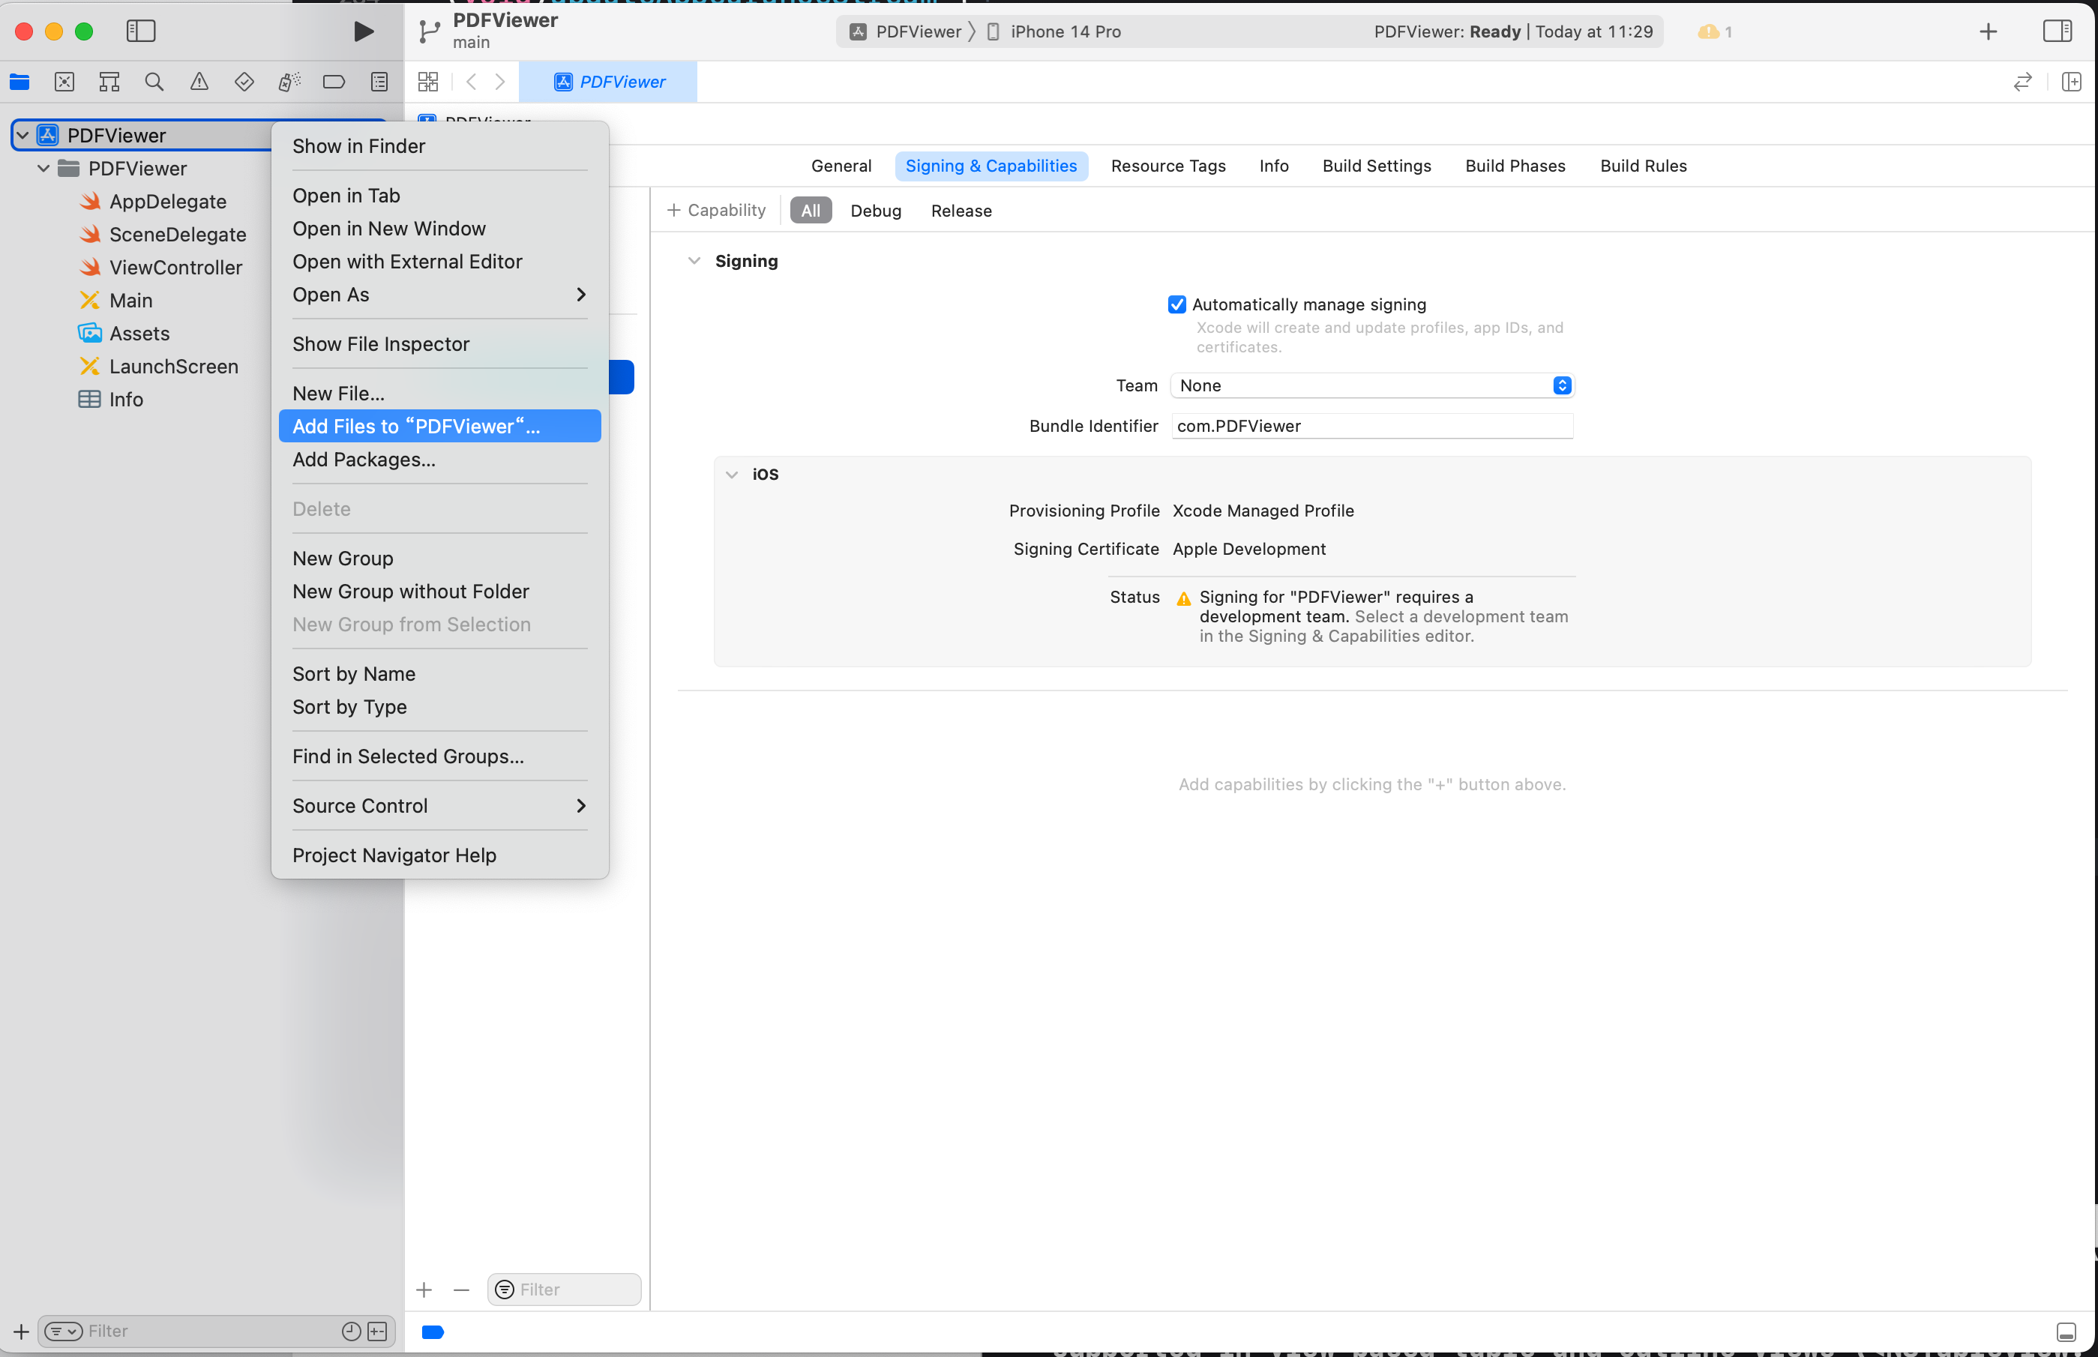This screenshot has width=2098, height=1357.
Task: Click the Add Editor split icon
Action: pyautogui.click(x=2072, y=82)
